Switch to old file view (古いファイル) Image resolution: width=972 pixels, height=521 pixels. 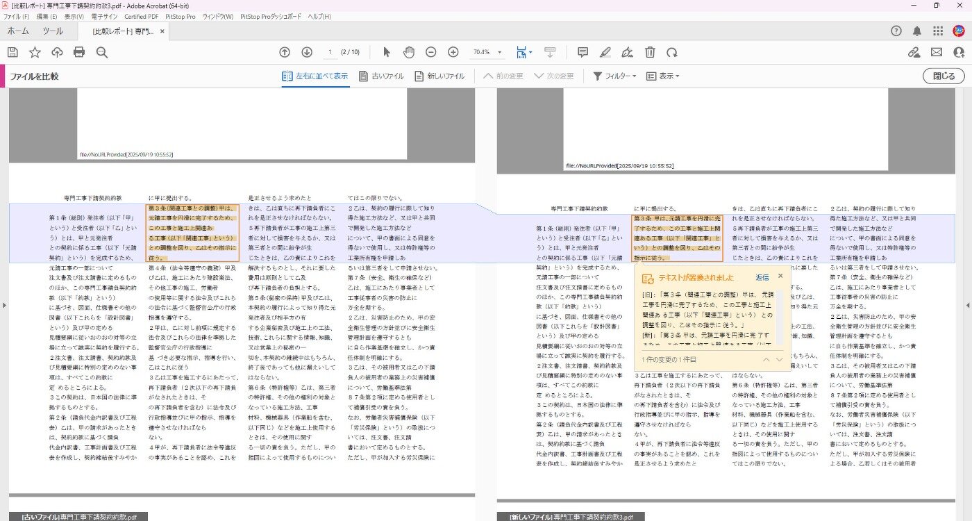click(x=381, y=76)
